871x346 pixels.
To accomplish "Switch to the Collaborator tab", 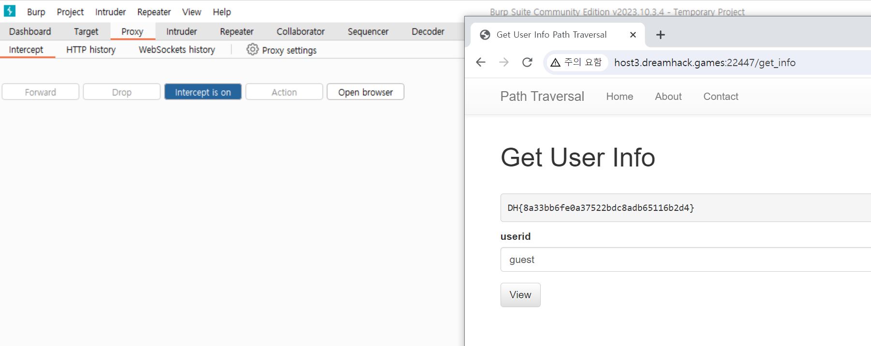I will click(300, 31).
